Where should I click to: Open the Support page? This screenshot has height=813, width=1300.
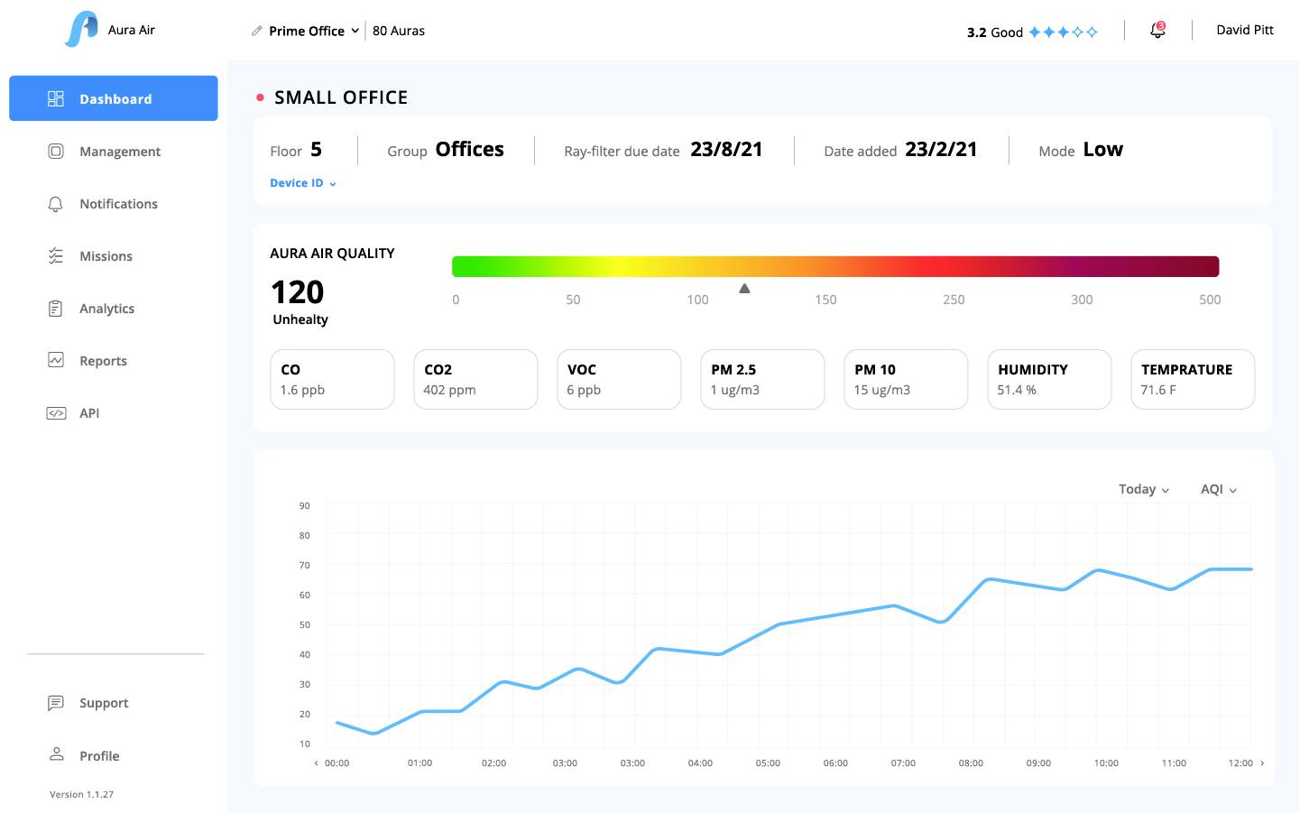click(x=103, y=703)
